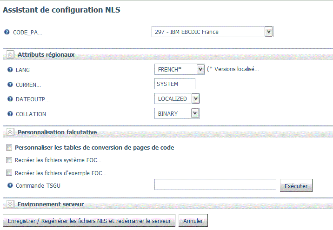Open the LANG FRENCH dropdown
The width and height of the screenshot is (333, 230).
click(200, 69)
